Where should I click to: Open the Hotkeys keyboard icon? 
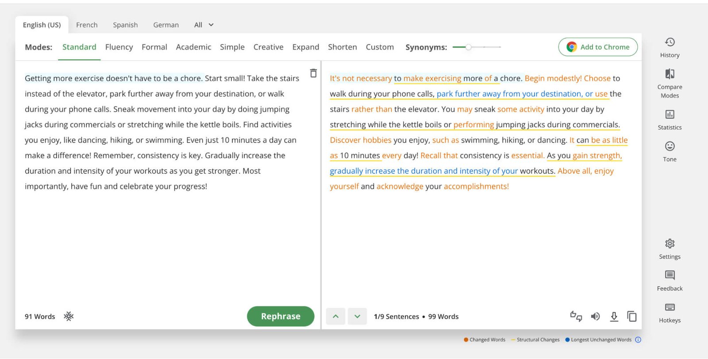(x=670, y=307)
